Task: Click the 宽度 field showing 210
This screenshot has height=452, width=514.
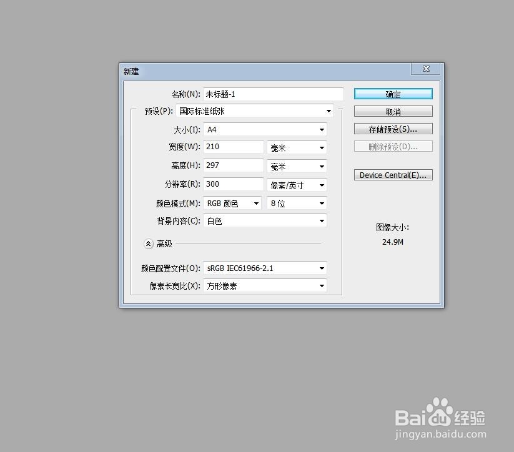Action: [x=234, y=147]
